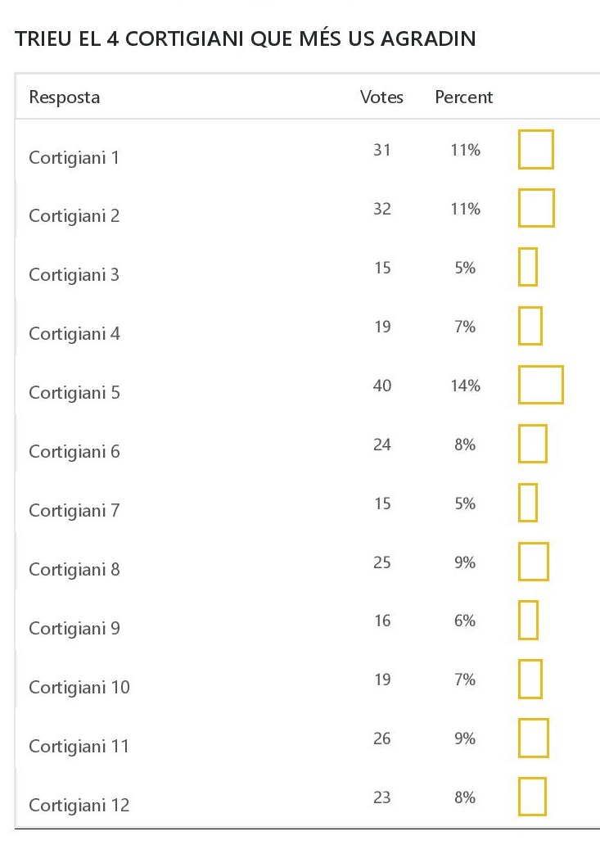This screenshot has height=849, width=600.
Task: Click the vote count 32
Action: pos(382,209)
